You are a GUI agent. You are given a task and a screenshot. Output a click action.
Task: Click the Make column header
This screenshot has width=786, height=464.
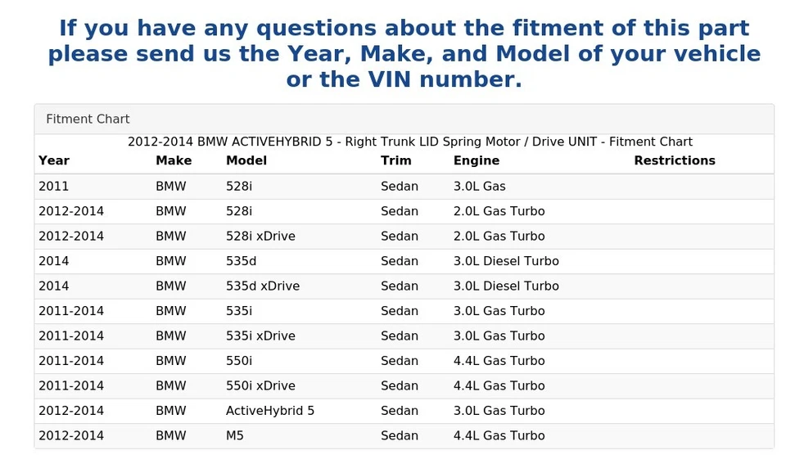coord(174,161)
